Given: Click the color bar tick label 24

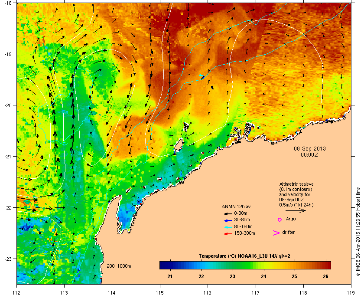Looking at the screenshot, I should point(263,276).
